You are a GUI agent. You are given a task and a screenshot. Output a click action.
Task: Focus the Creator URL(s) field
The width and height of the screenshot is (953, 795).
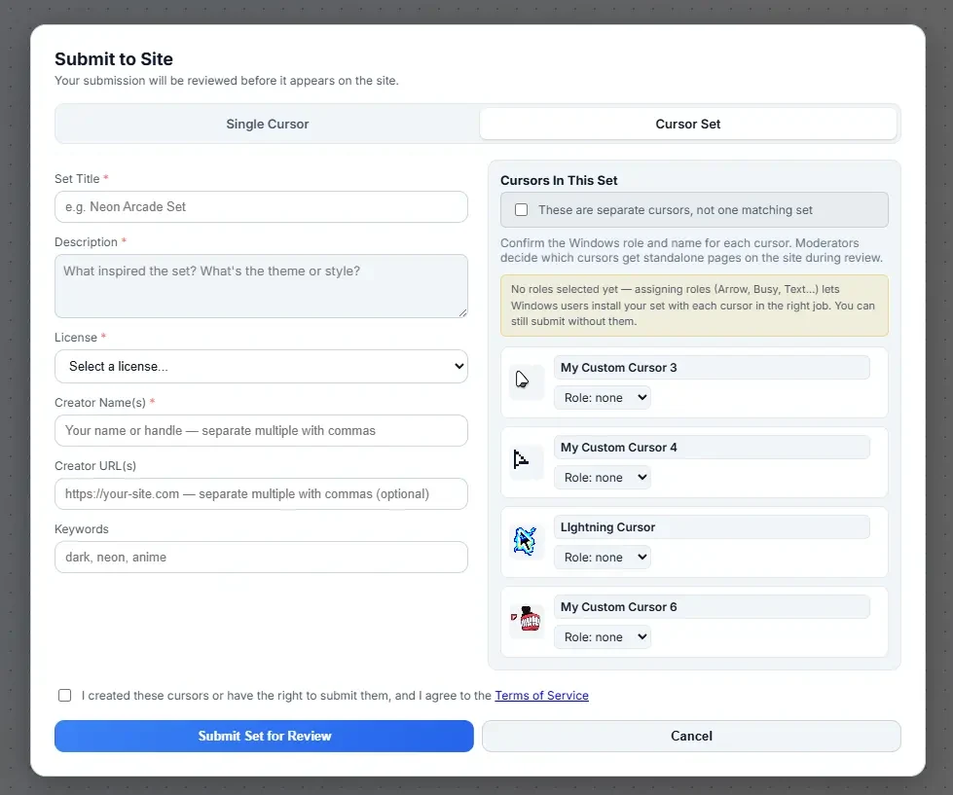pos(261,493)
